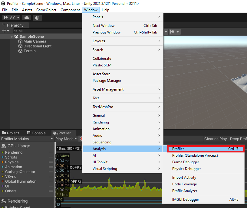Open the GameObject menu

46,10
